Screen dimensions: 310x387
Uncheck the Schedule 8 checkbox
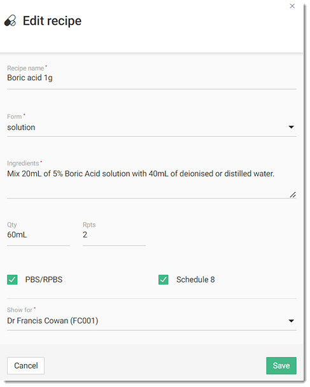[164, 279]
